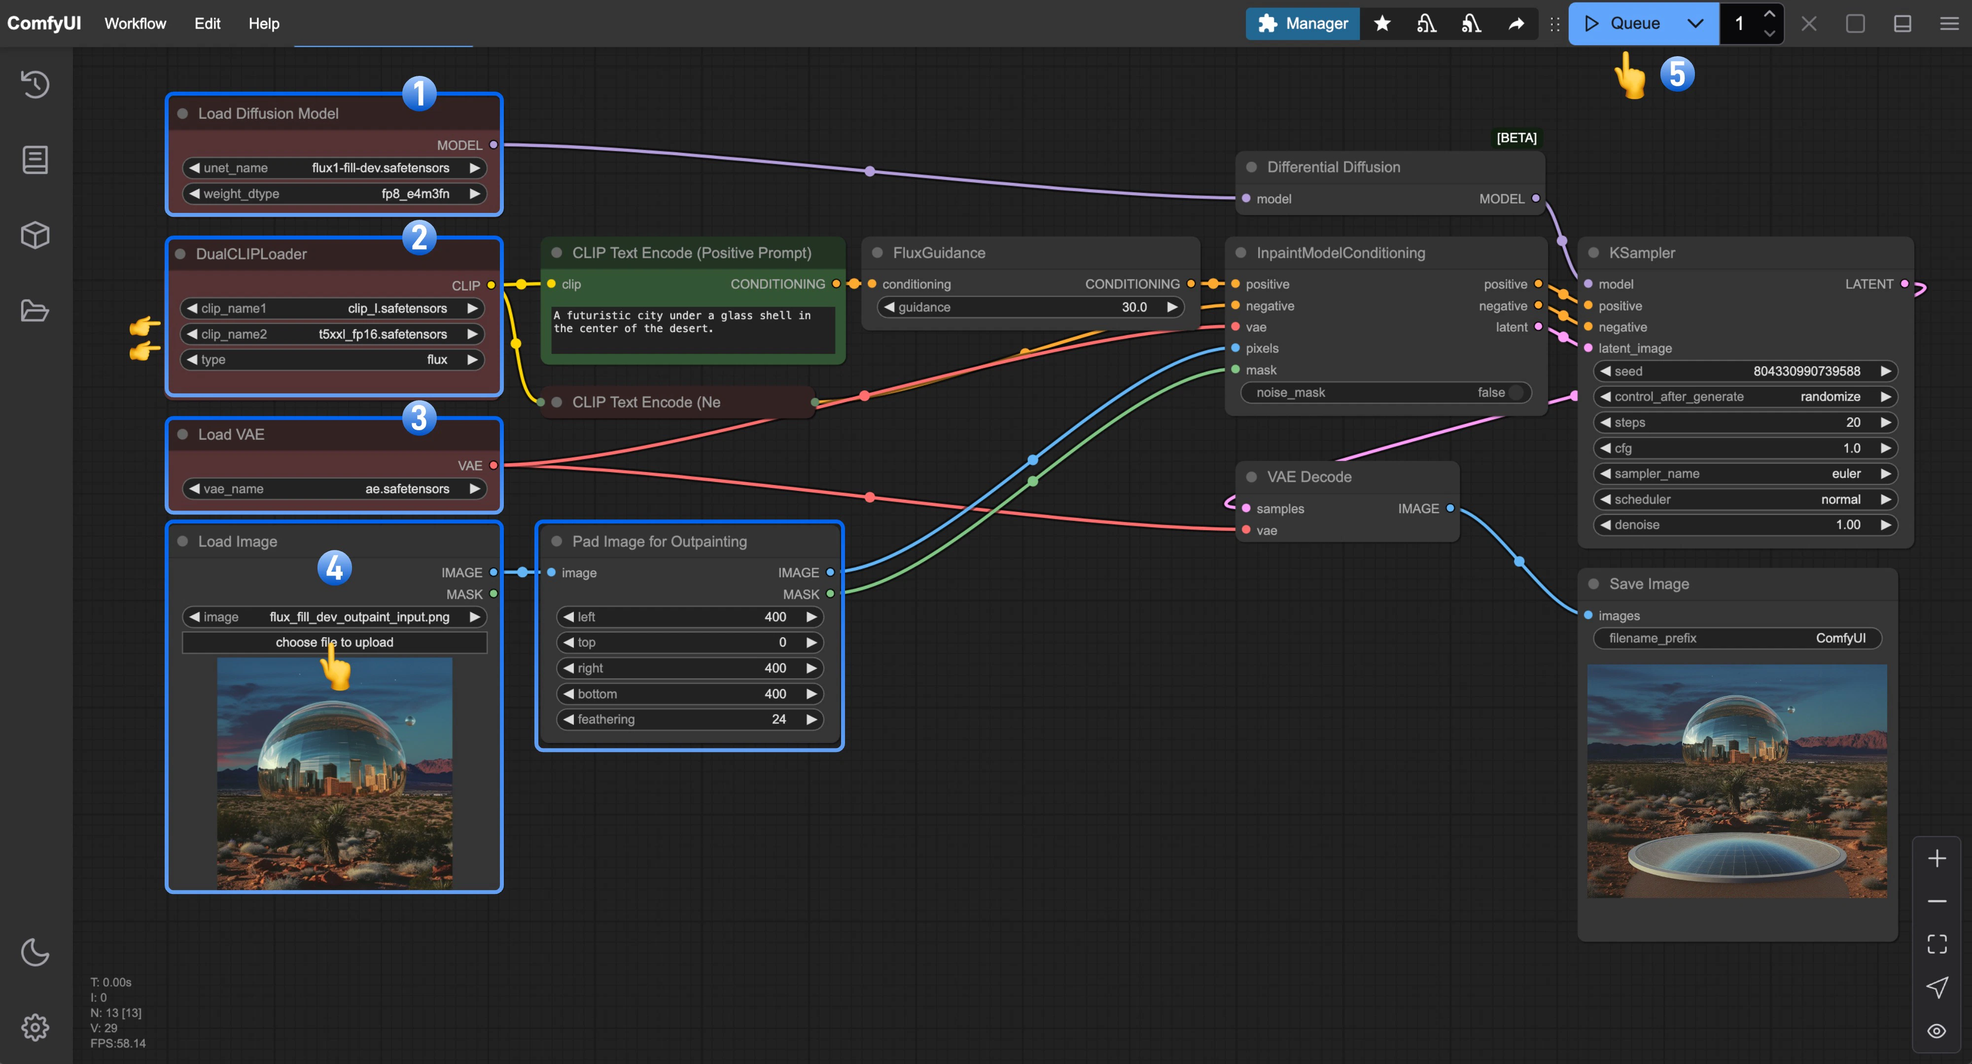This screenshot has width=1972, height=1064.
Task: Open the workflows browser sidebar
Action: [x=35, y=311]
